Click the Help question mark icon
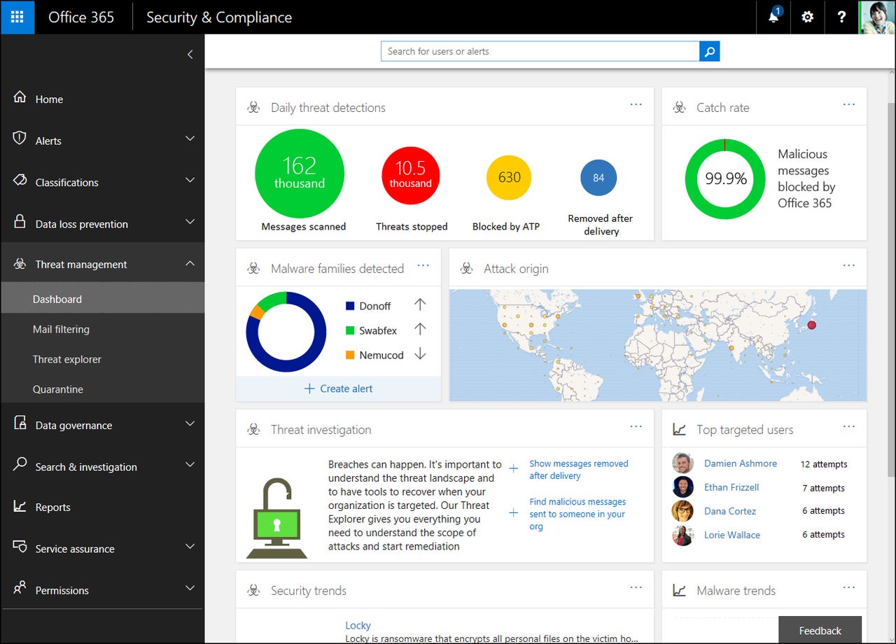 [x=841, y=17]
